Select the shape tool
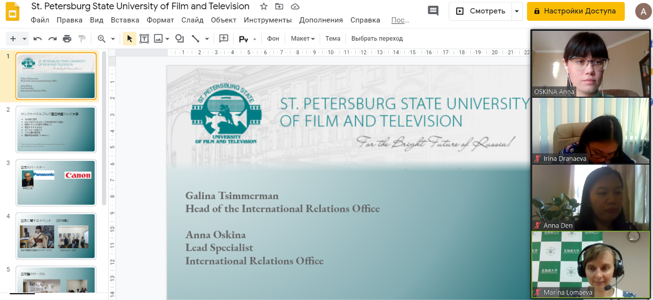Viewport: 653px width, 300px height. (x=180, y=39)
